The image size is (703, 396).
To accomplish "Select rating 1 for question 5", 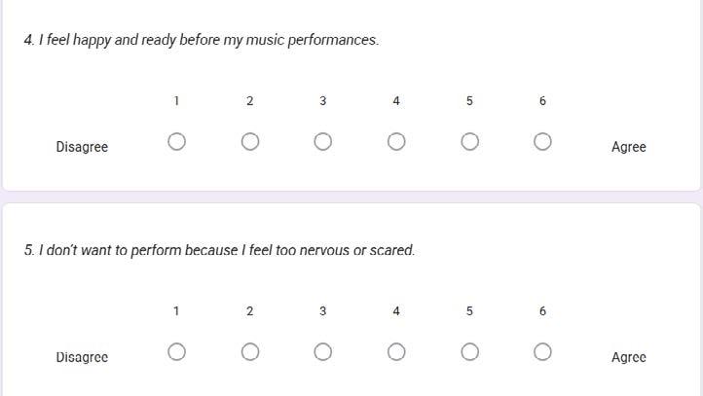I will click(176, 352).
